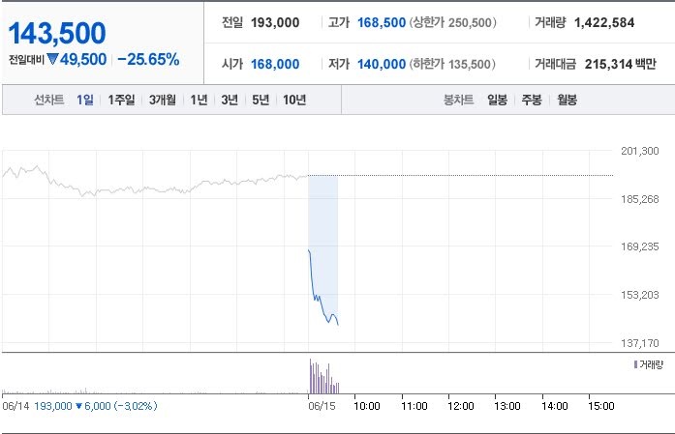Click the 10:00 time axis label
Viewport: 675px width, 434px height.
click(x=367, y=406)
